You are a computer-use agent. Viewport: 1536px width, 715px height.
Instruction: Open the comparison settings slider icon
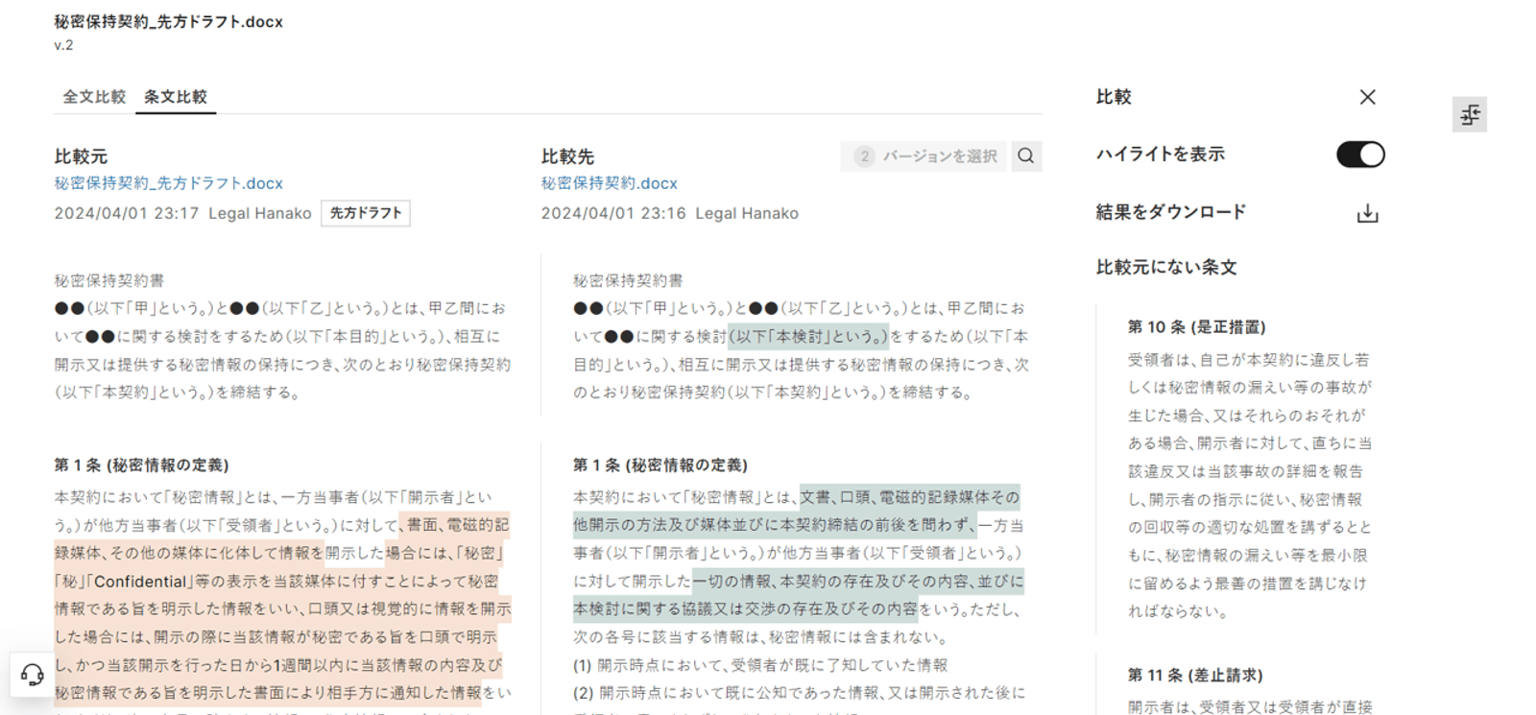1469,115
